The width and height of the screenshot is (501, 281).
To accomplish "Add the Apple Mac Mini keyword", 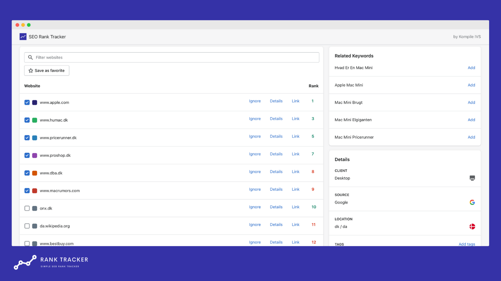I will (x=471, y=85).
